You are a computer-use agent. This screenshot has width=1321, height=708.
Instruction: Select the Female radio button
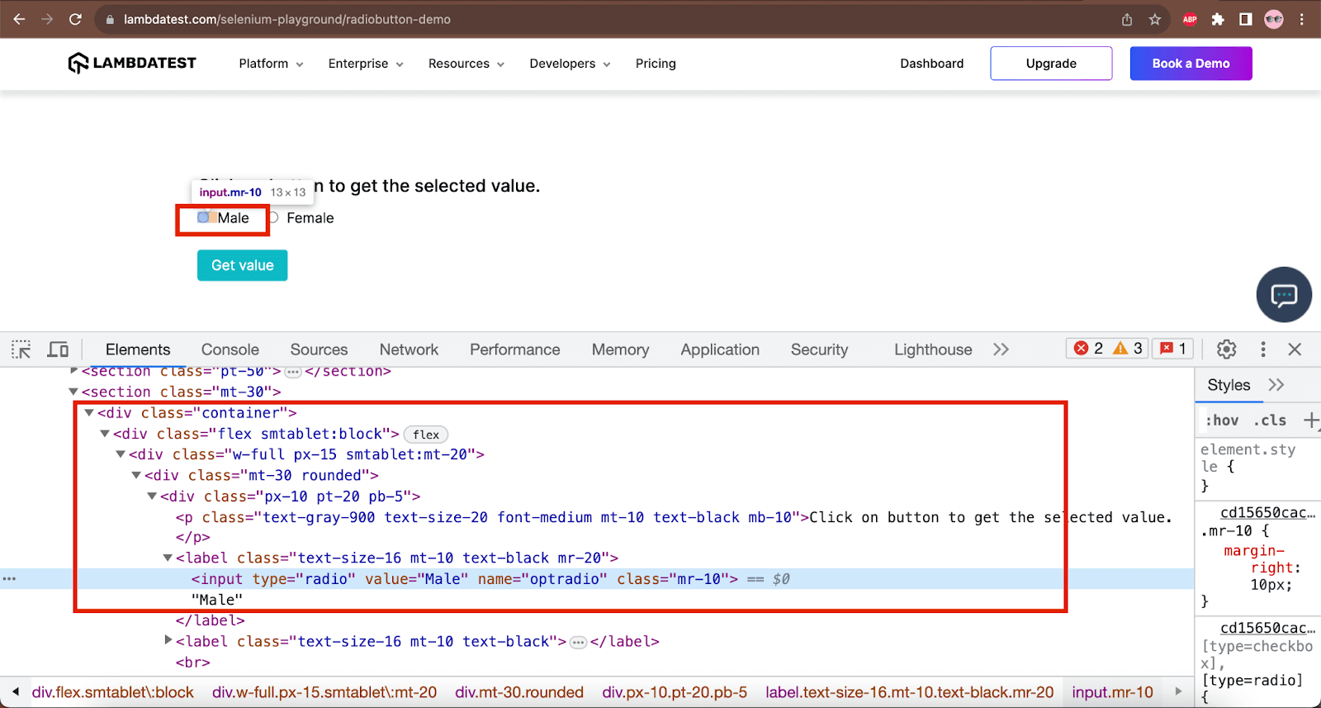pos(273,217)
